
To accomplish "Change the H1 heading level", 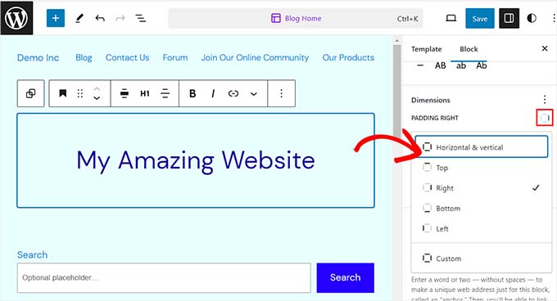I will (145, 93).
